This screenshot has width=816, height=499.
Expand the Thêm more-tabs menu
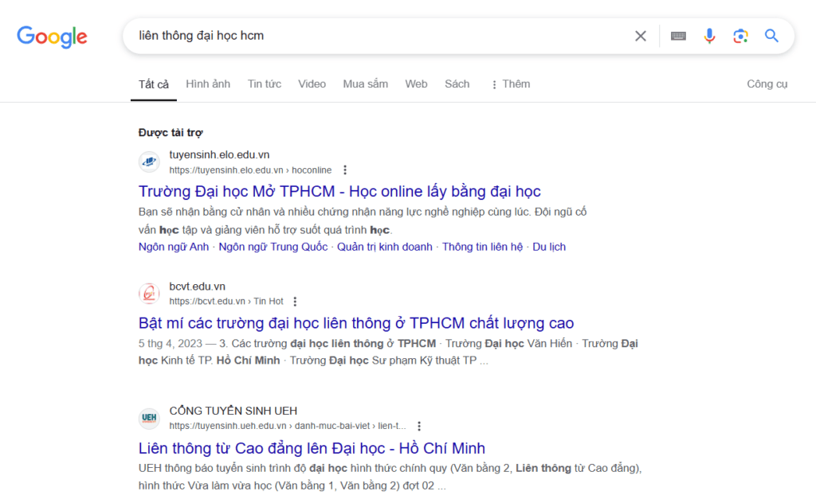pos(510,84)
